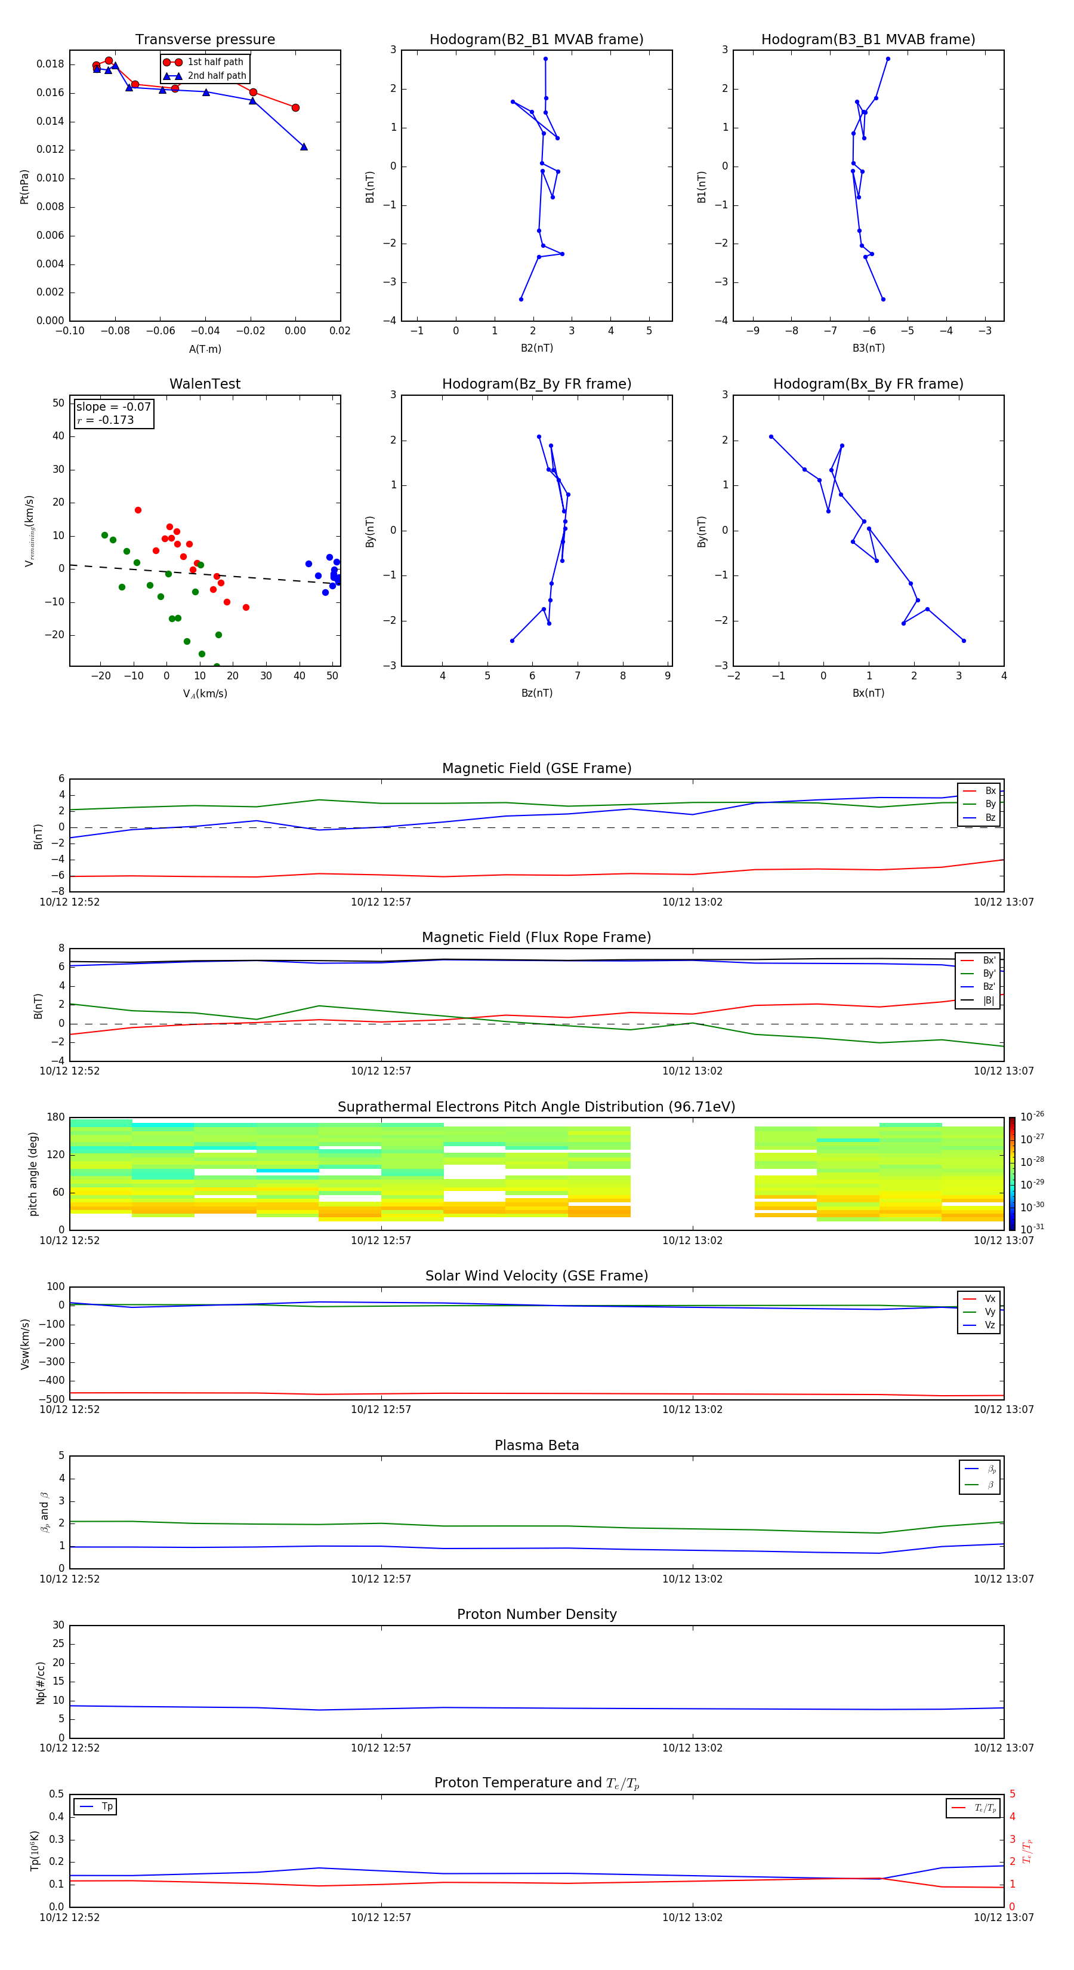Click the 'Transverse pressure' plot title
Viewport: 1074px width, 1970px height.
(x=205, y=40)
